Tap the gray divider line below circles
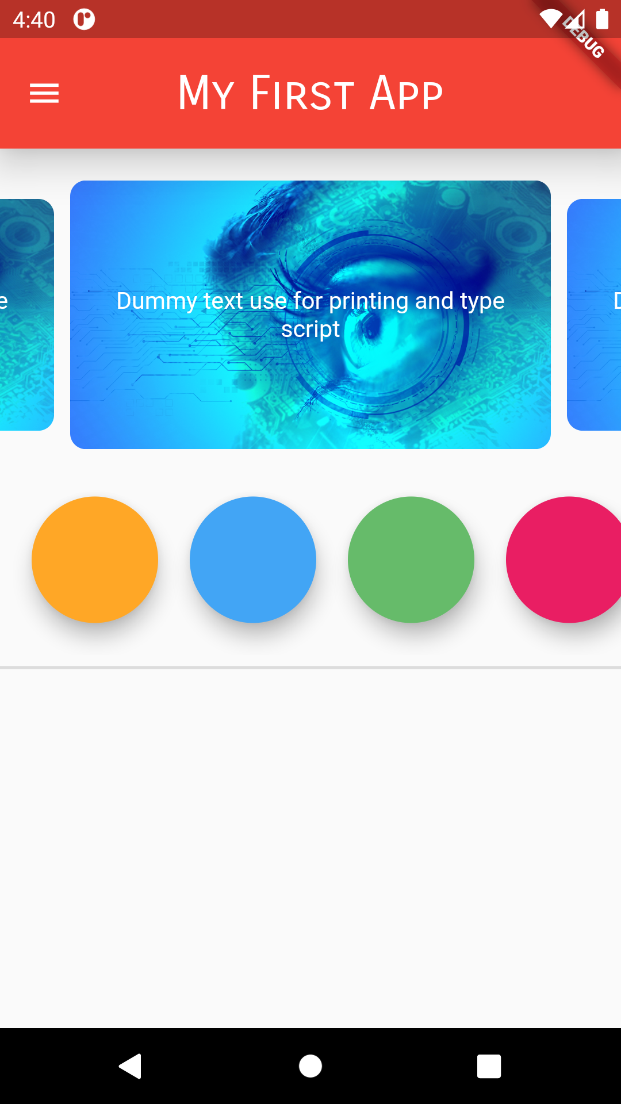This screenshot has width=621, height=1104. pos(310,668)
